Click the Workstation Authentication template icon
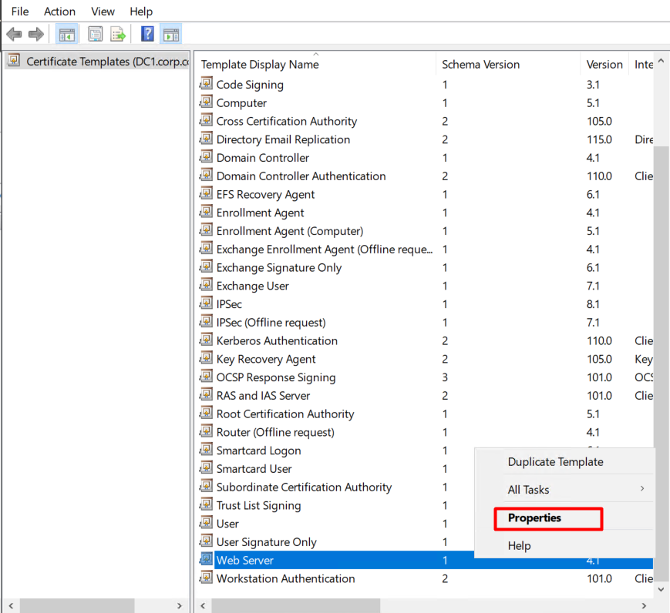This screenshot has height=613, width=670. click(206, 578)
